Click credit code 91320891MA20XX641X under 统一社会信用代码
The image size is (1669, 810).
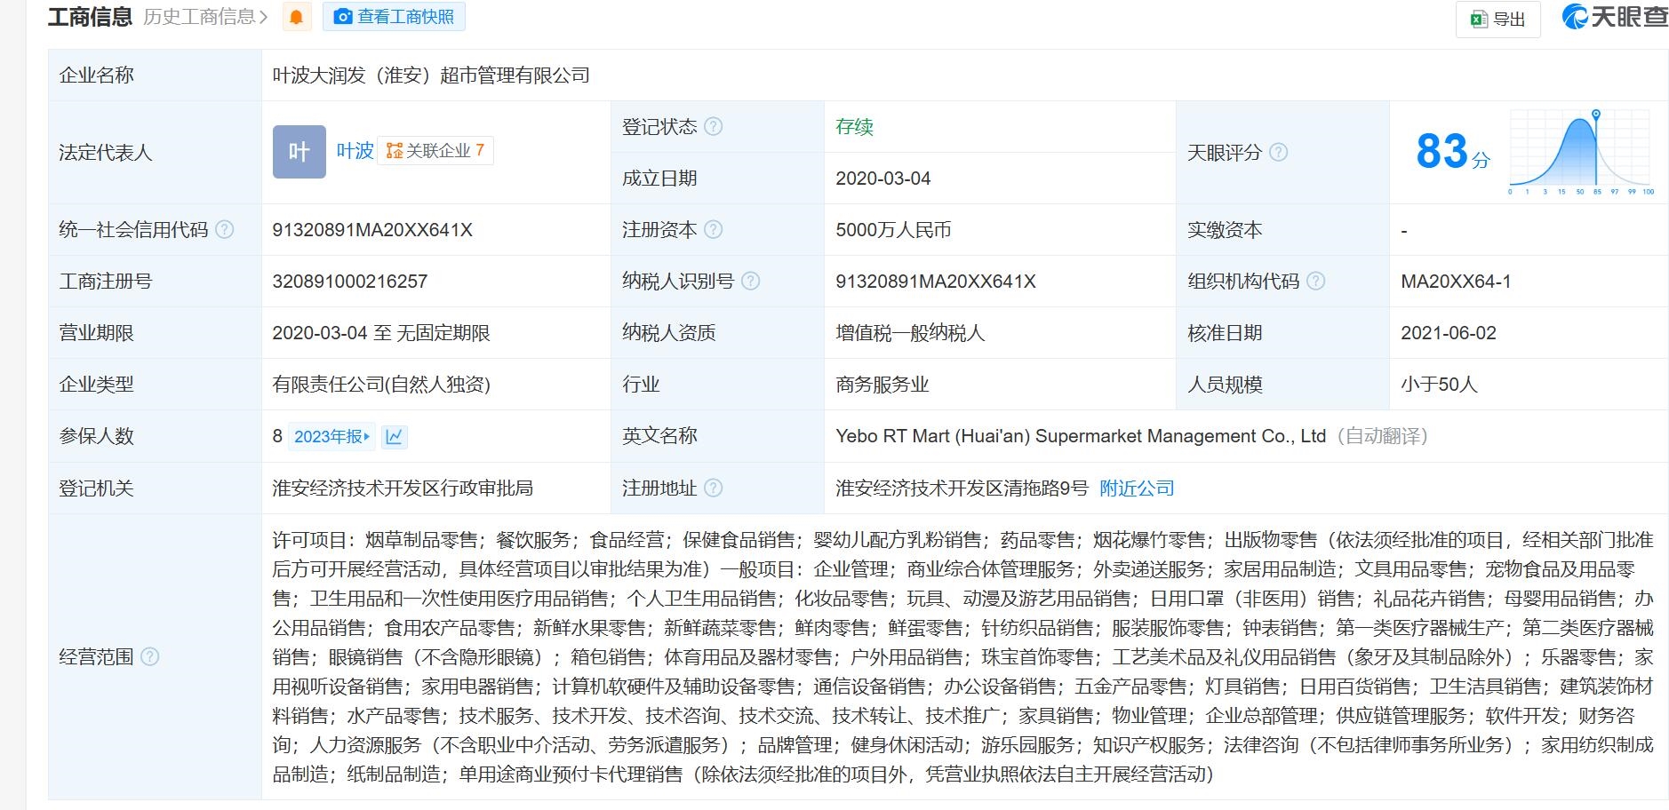coord(372,230)
